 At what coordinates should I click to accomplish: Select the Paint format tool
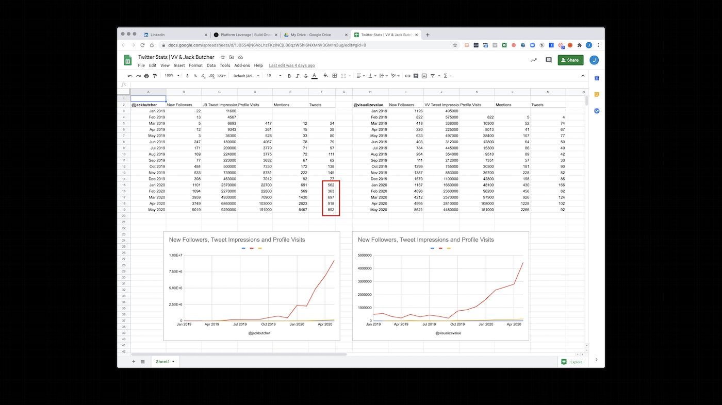[155, 76]
